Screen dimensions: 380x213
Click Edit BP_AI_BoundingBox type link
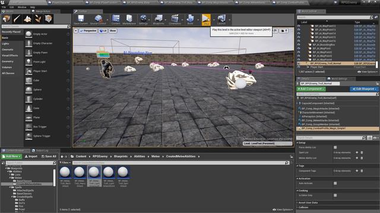[365, 45]
